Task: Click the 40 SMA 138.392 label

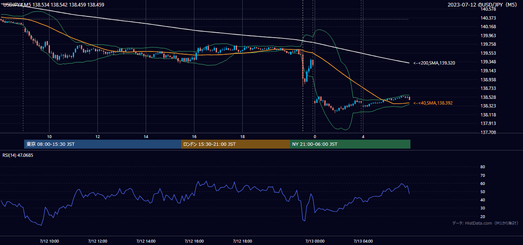Action: click(x=433, y=103)
